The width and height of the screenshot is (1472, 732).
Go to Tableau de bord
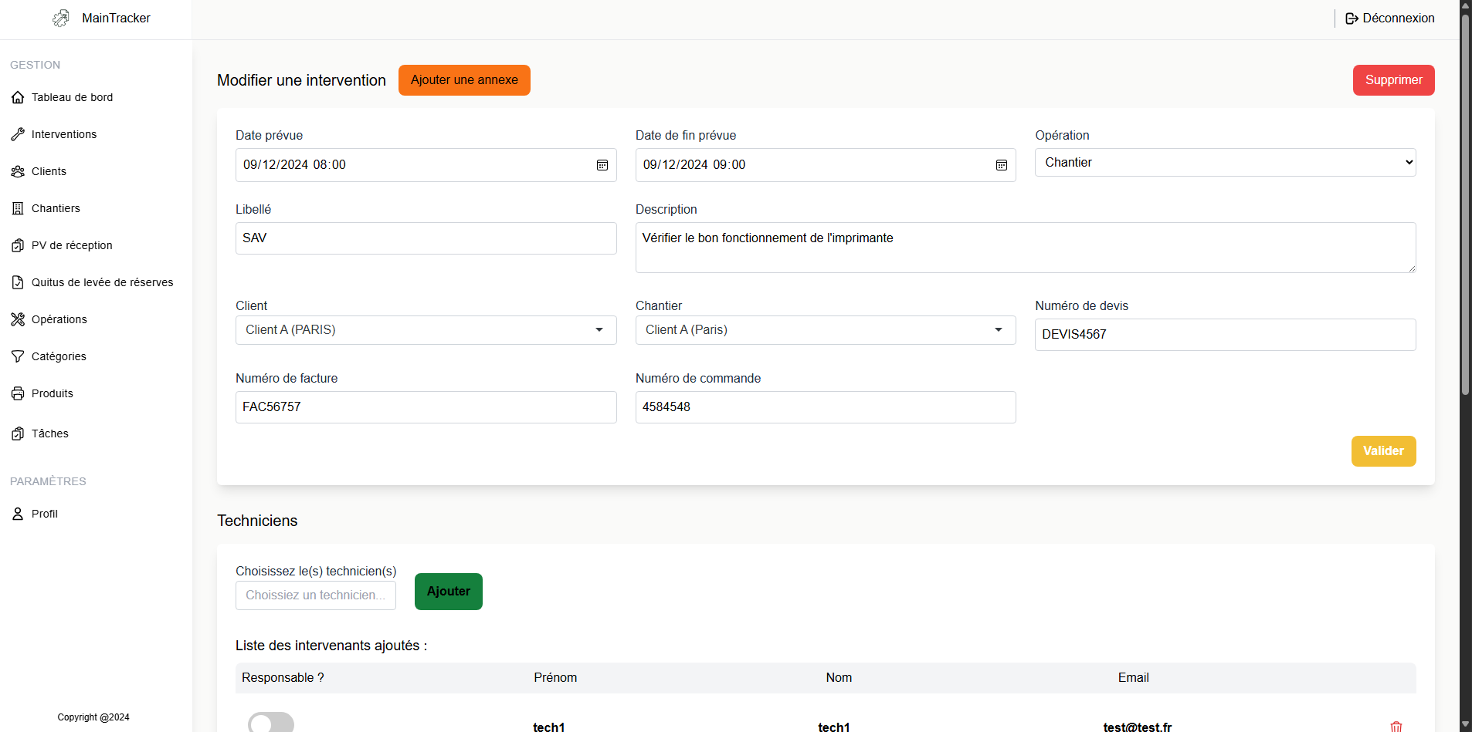pos(72,97)
